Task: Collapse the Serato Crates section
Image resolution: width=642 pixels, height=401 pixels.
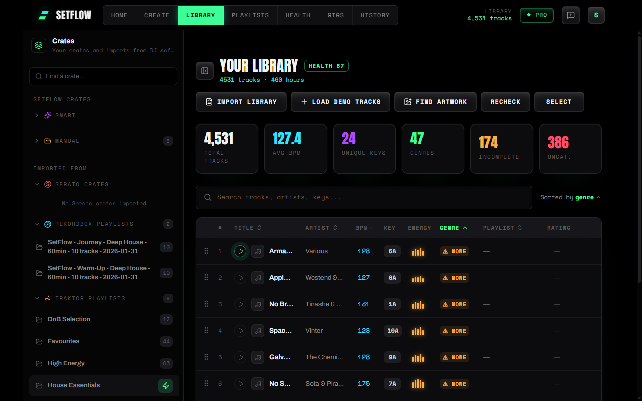Action: [36, 184]
